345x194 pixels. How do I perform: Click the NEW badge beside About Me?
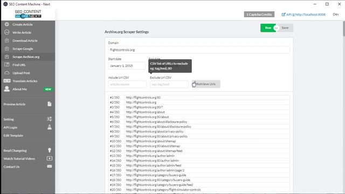[48, 89]
